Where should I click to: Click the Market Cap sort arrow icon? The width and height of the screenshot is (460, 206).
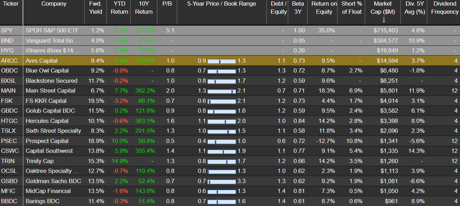(383, 19)
